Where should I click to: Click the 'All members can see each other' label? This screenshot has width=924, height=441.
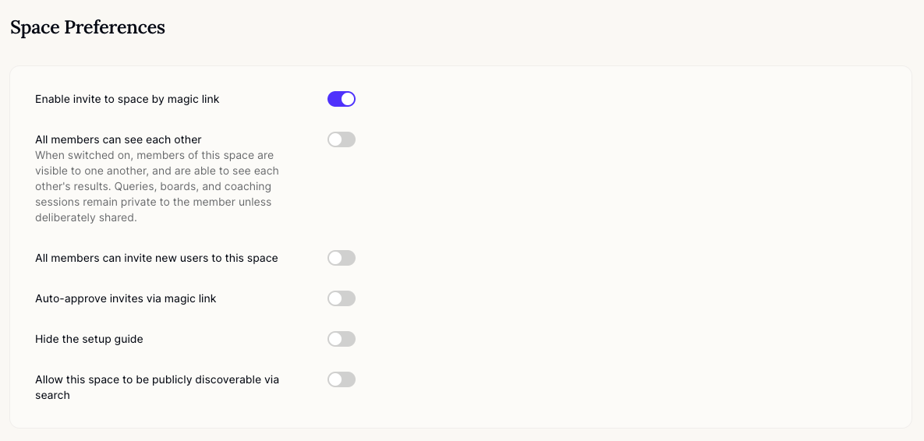pos(119,139)
